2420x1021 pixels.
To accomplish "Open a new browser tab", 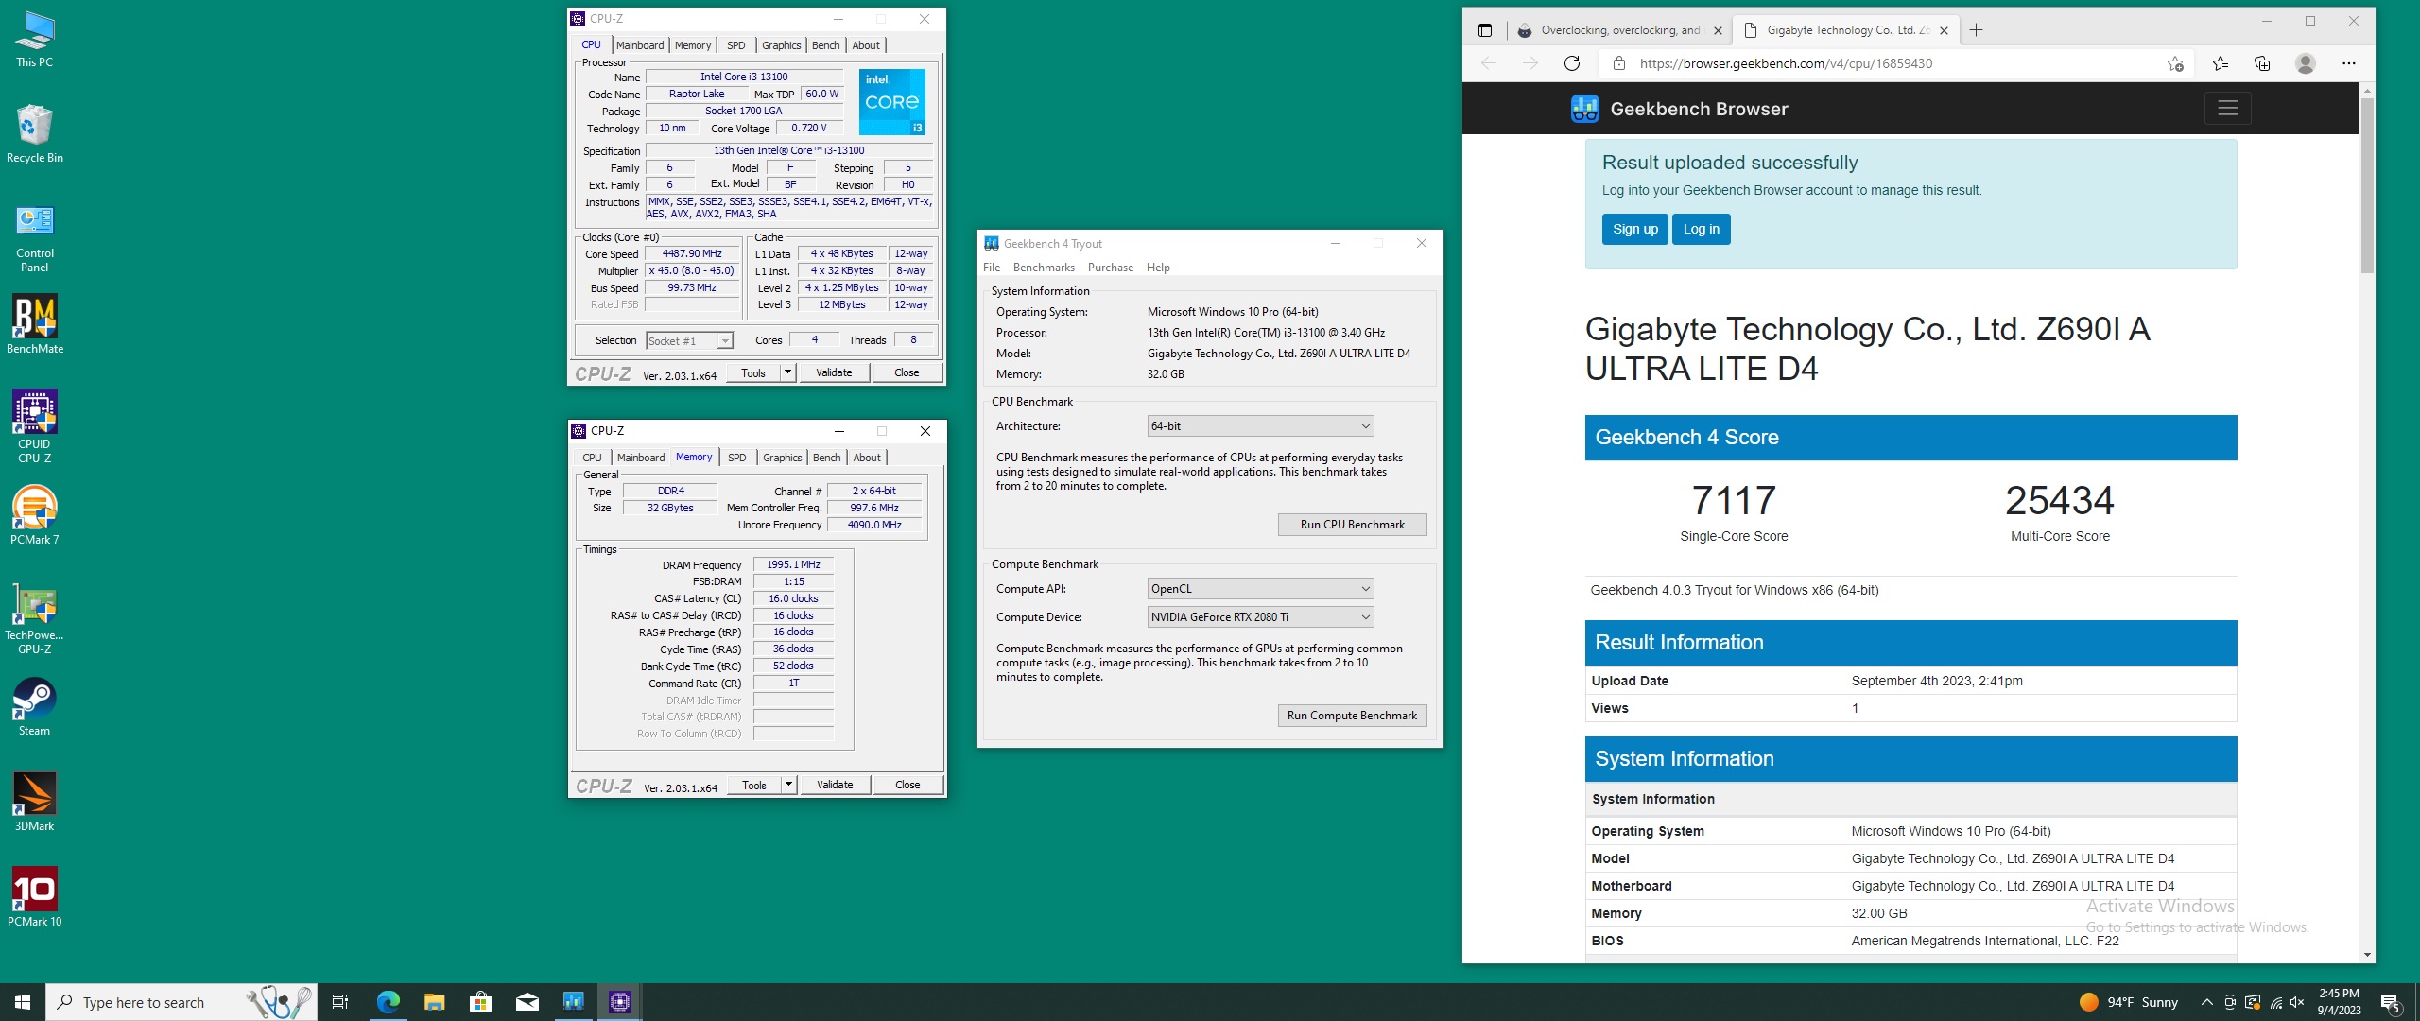I will pos(1976,30).
